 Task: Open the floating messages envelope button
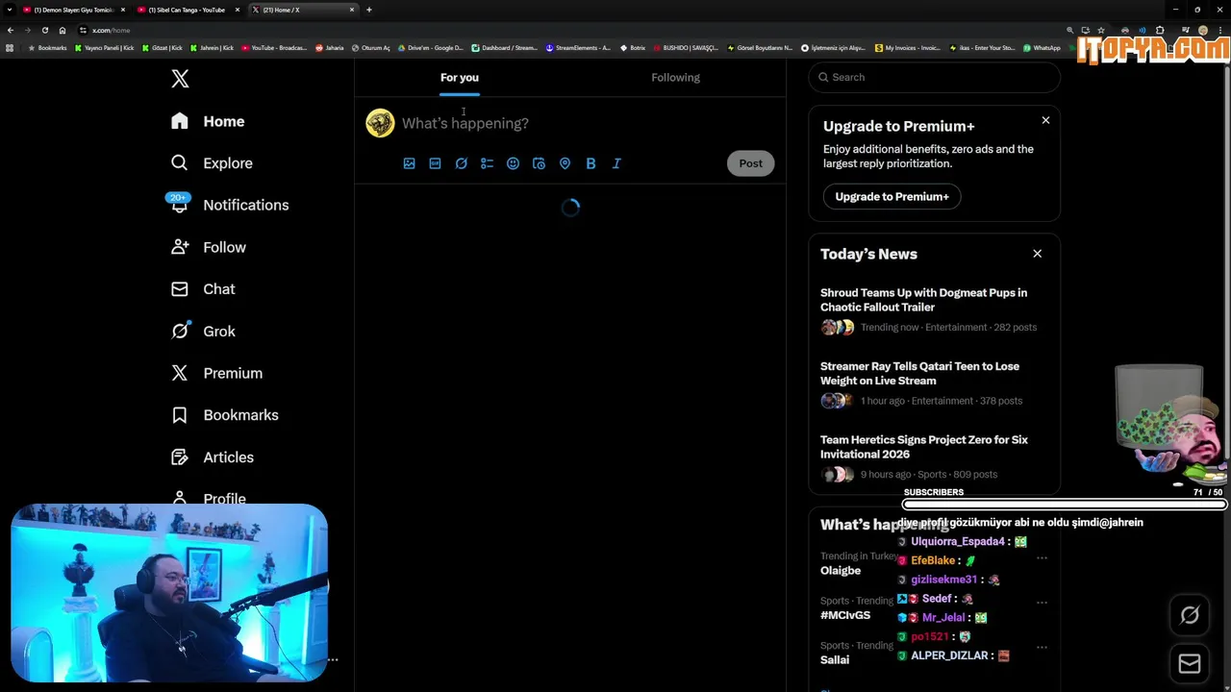1190,664
